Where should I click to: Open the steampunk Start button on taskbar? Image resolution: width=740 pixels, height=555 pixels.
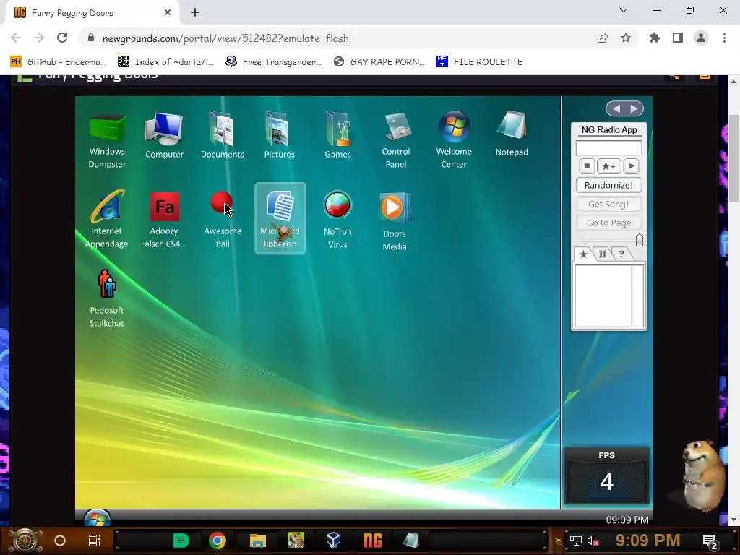[25, 541]
